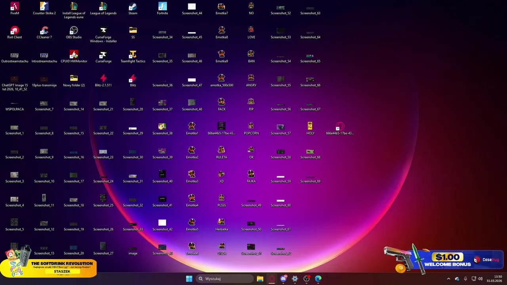Open the Windows Start menu
This screenshot has width=507, height=285.
[x=189, y=279]
